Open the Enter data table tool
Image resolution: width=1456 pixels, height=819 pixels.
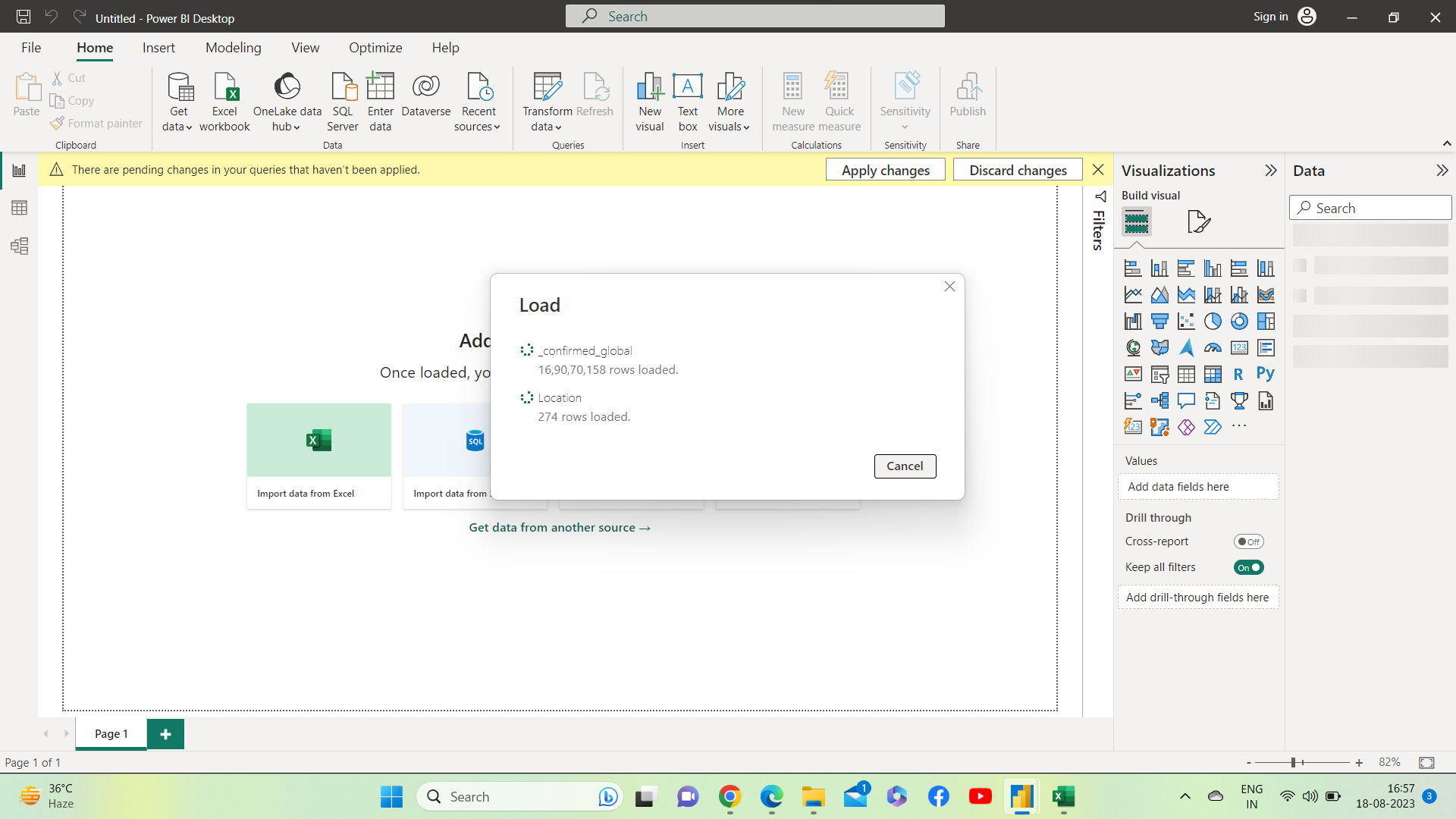coord(380,102)
